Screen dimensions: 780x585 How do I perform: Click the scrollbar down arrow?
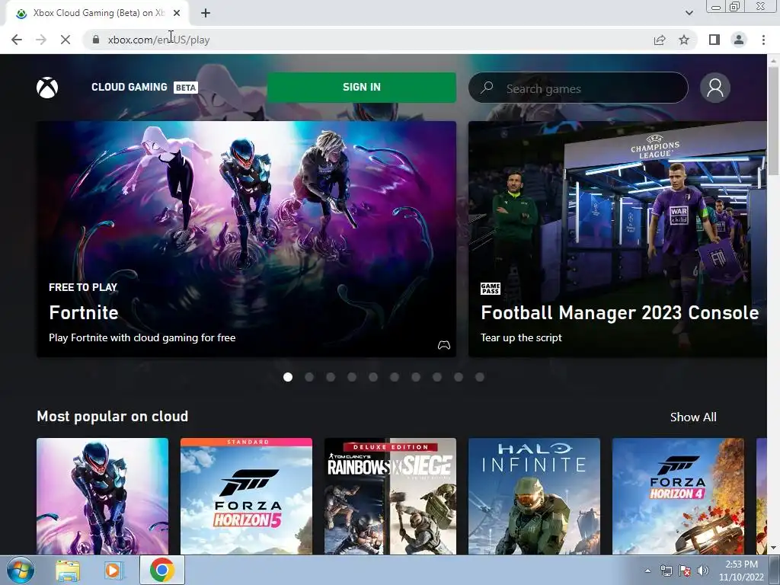(773, 548)
